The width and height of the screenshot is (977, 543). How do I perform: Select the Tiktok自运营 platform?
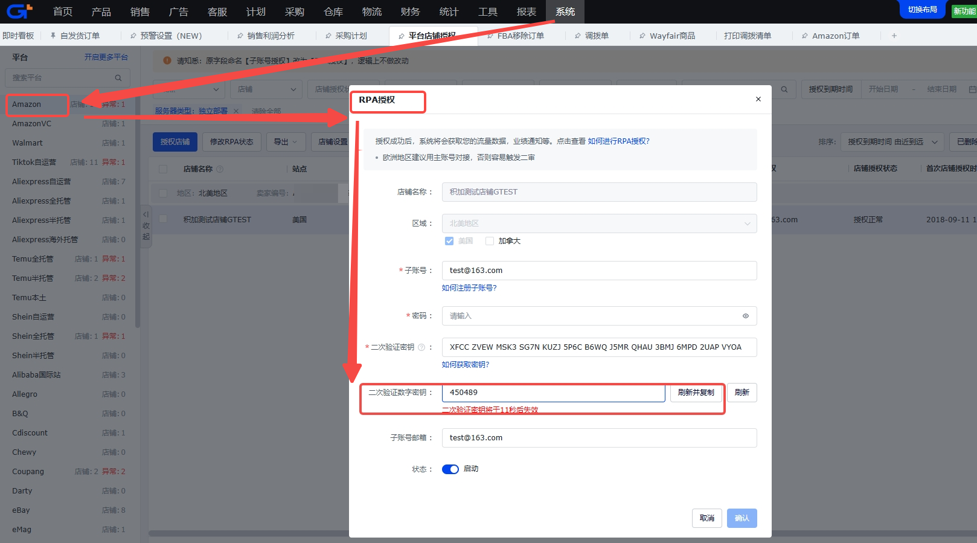pyautogui.click(x=69, y=162)
